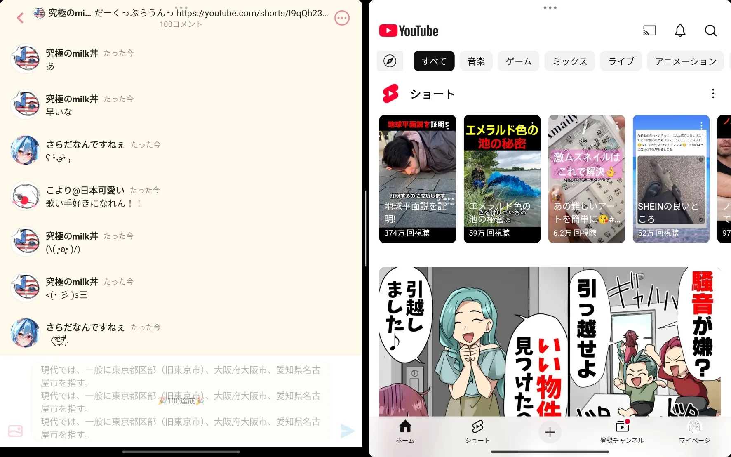Tap the window handle dots above YouTube
Viewport: 731px width, 457px height.
pyautogui.click(x=550, y=7)
